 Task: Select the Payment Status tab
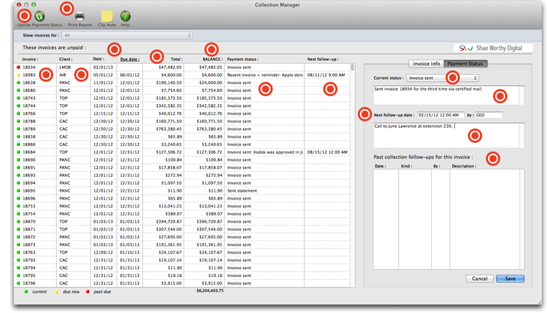(x=466, y=64)
